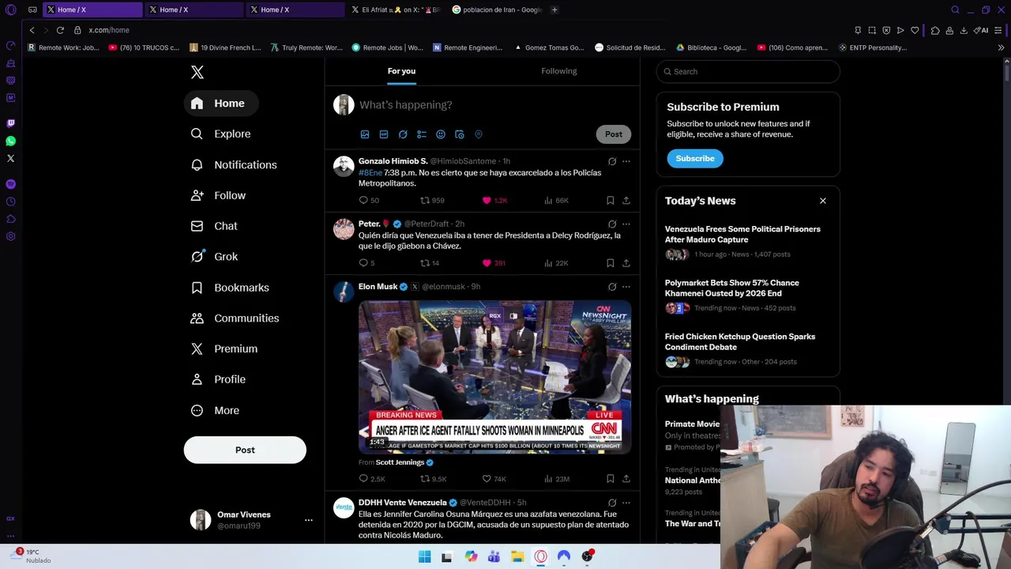Click the schedule post icon in composer
Image resolution: width=1011 pixels, height=569 pixels.
click(460, 134)
